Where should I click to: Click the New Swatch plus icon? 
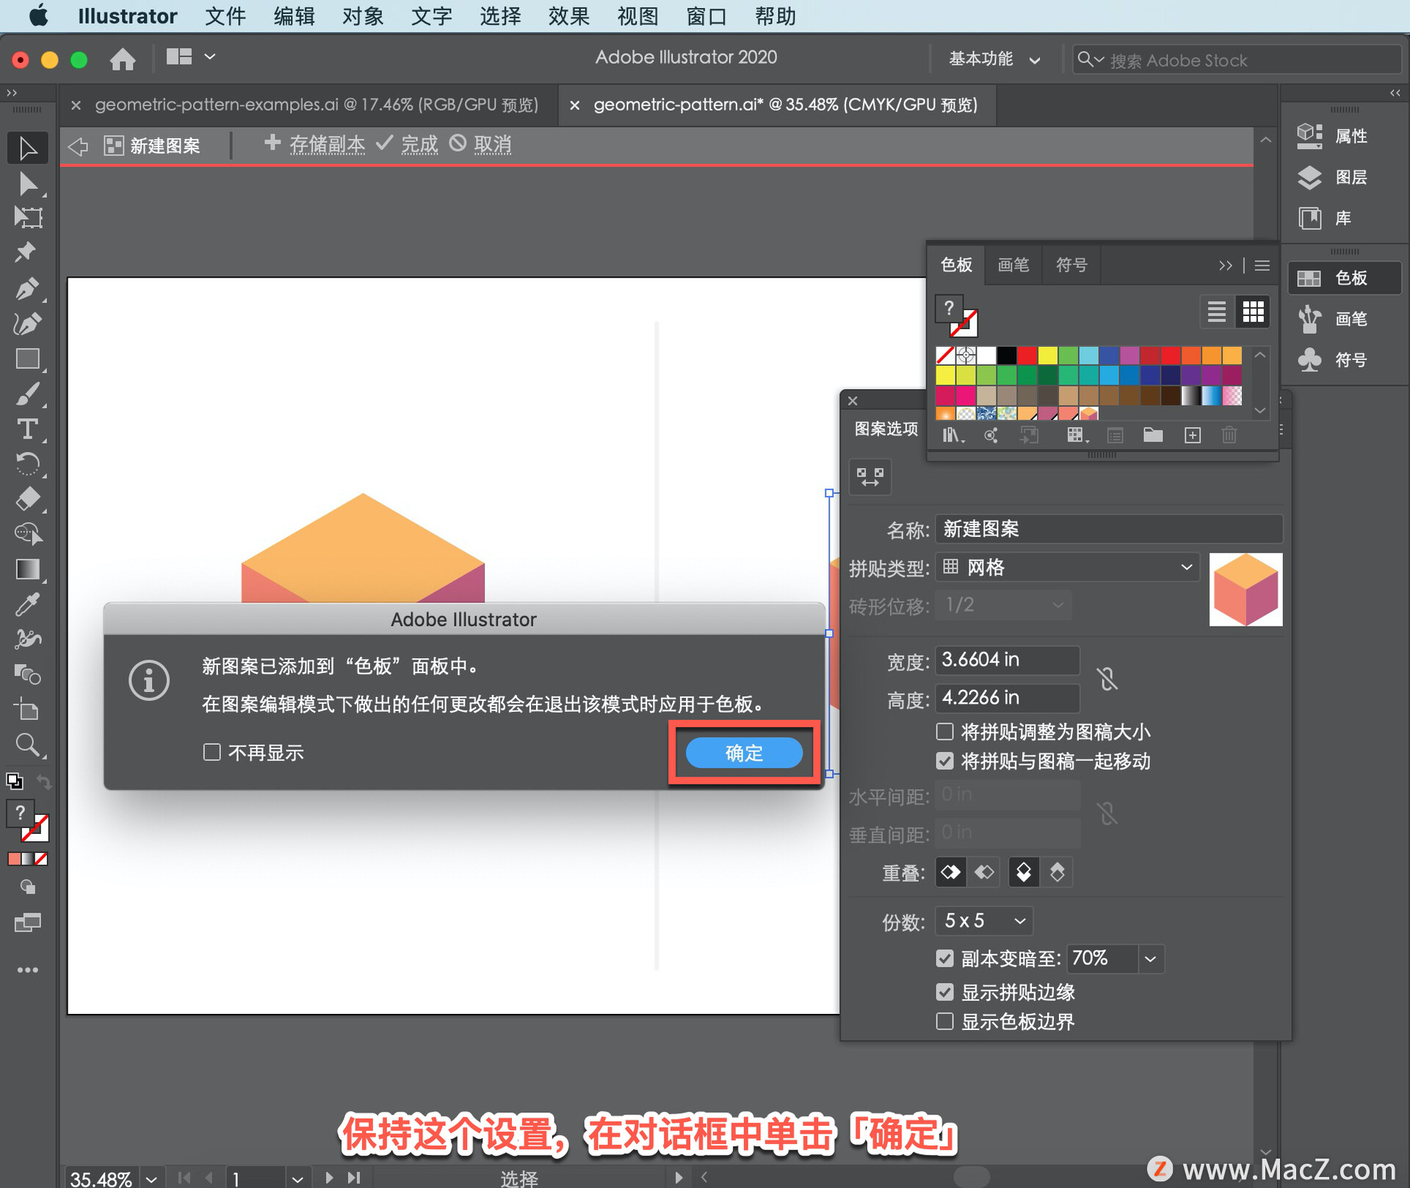pyautogui.click(x=1193, y=436)
